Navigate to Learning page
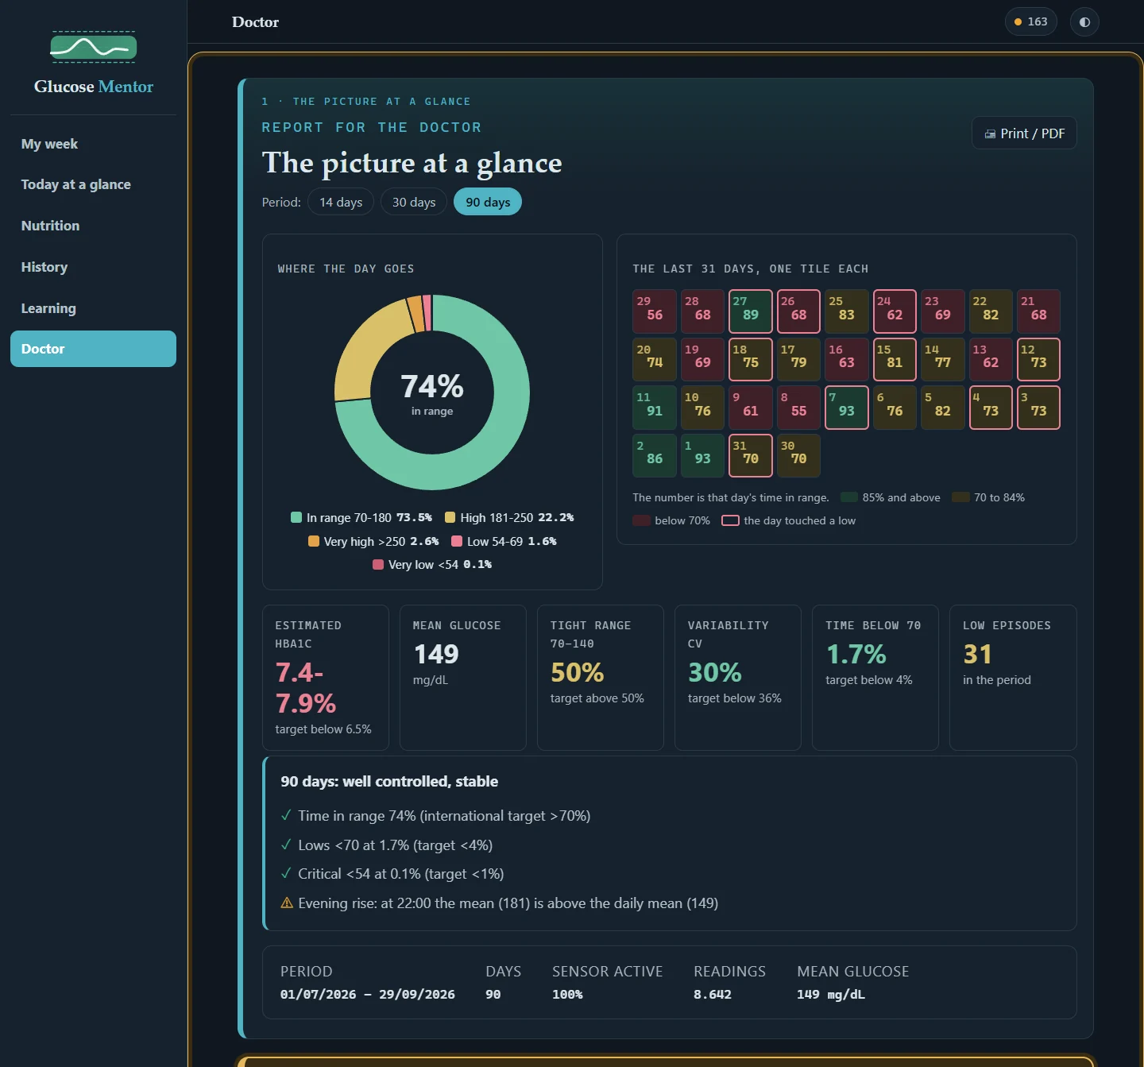 coord(93,308)
